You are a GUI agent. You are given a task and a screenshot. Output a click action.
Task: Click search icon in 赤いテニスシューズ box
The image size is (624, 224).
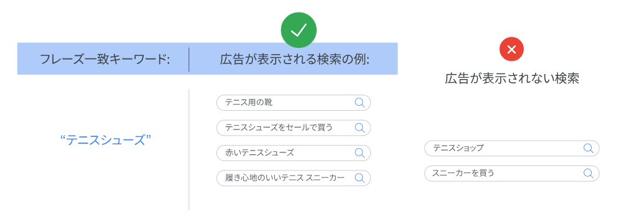click(360, 153)
